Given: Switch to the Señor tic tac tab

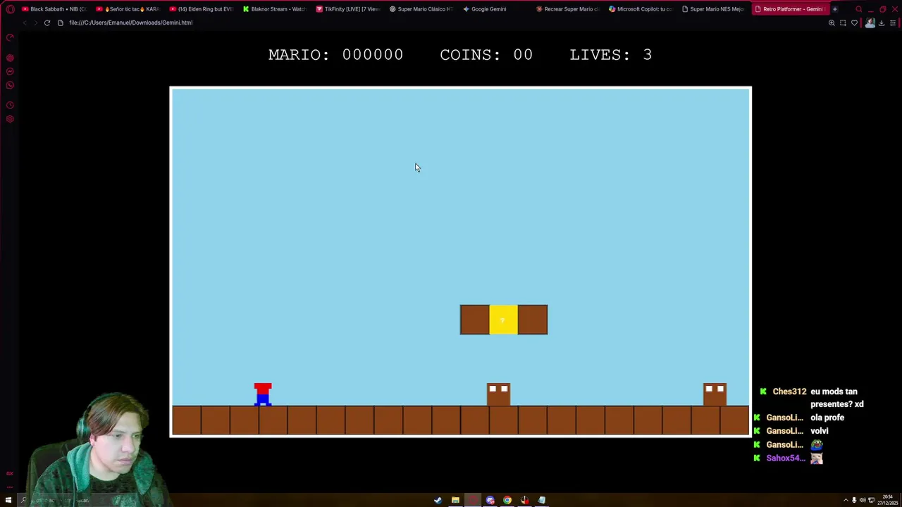Looking at the screenshot, I should coord(128,9).
